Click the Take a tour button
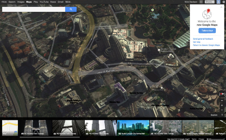 (207, 31)
